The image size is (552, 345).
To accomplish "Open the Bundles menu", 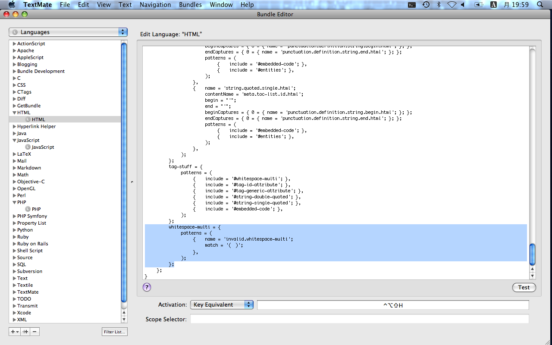I will [190, 5].
